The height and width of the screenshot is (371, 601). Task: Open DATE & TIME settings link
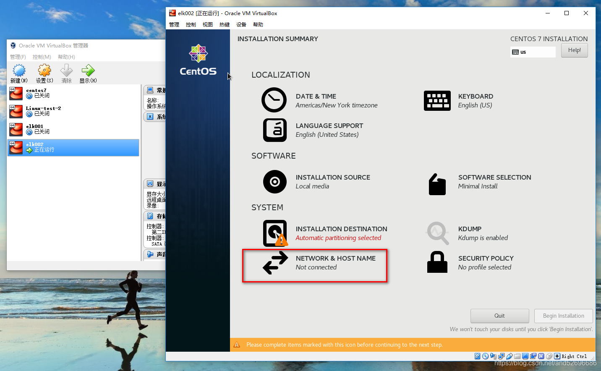coord(316,97)
